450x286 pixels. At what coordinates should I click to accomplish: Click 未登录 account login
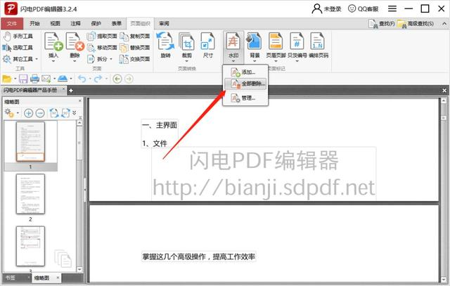click(326, 9)
